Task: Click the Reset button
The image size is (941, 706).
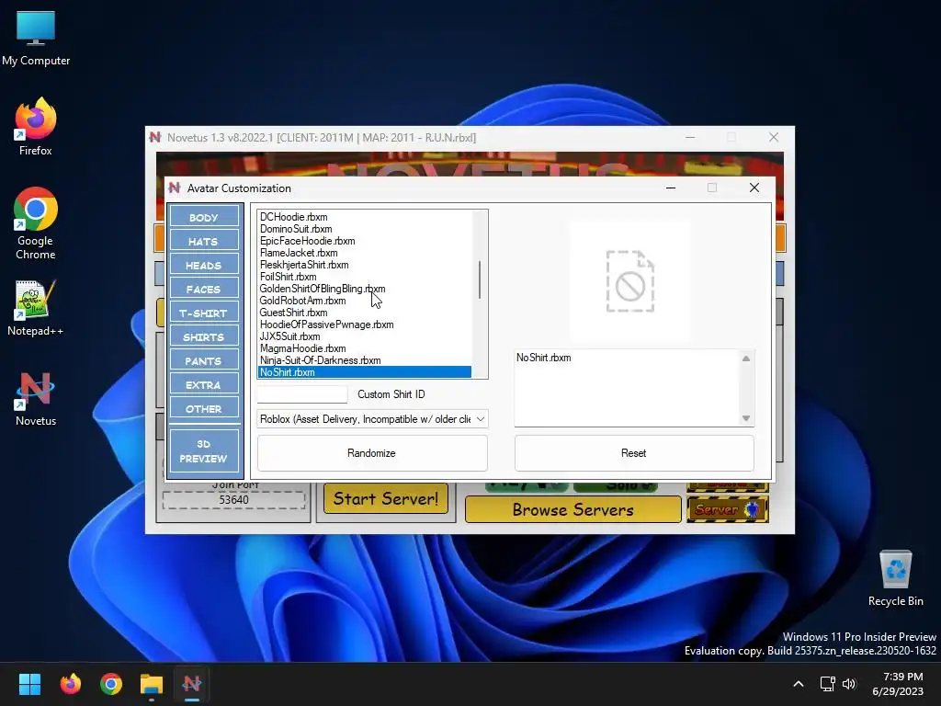Action: click(634, 453)
